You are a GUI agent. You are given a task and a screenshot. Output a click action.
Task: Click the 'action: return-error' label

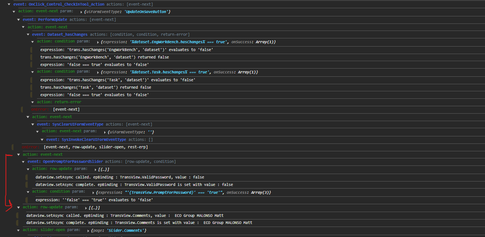pos(59,102)
